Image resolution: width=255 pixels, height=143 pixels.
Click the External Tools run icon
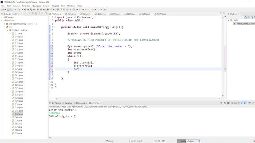pos(31,10)
